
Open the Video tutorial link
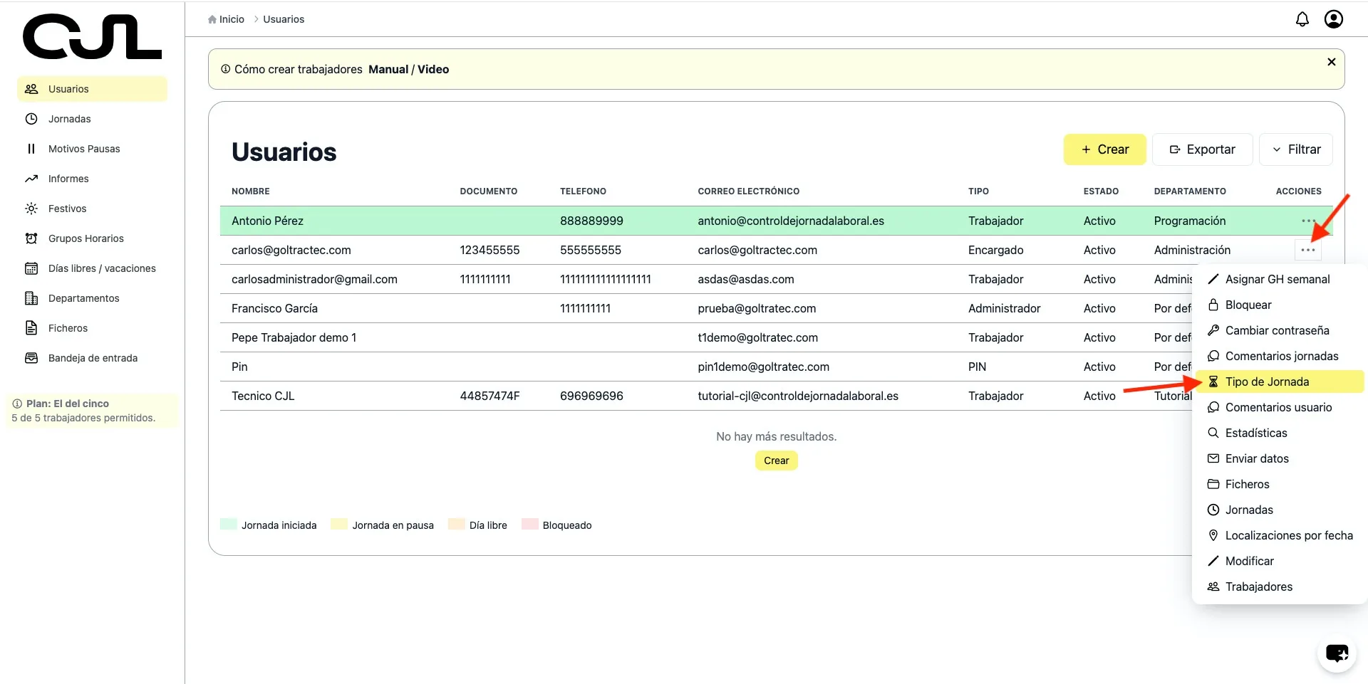pos(433,69)
